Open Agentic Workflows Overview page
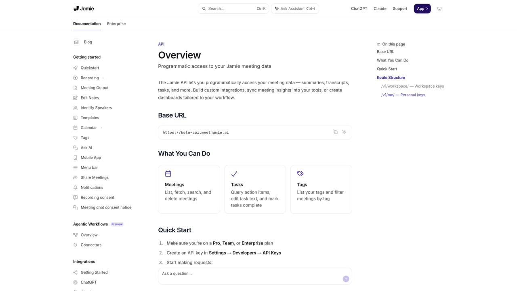This screenshot has width=517, height=291. 89,235
